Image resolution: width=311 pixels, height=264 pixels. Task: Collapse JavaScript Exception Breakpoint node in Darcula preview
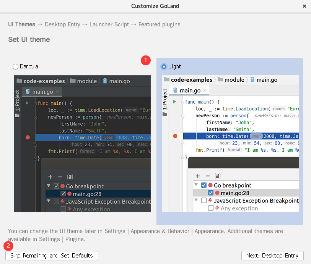tap(49, 201)
